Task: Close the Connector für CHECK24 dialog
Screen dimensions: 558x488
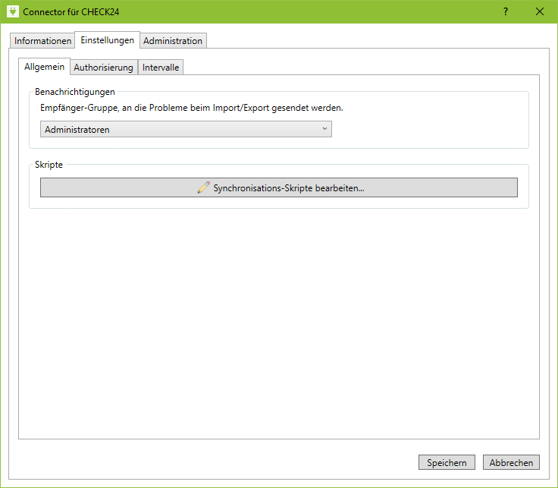Action: pyautogui.click(x=540, y=12)
